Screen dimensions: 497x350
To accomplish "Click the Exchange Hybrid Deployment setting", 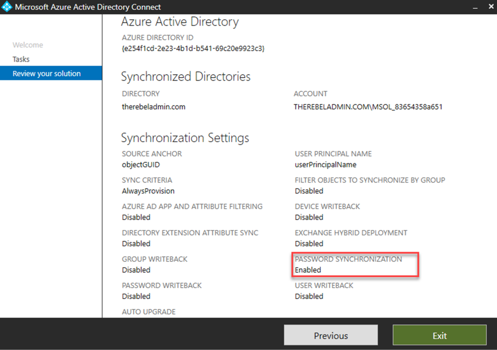I will pos(351,233).
